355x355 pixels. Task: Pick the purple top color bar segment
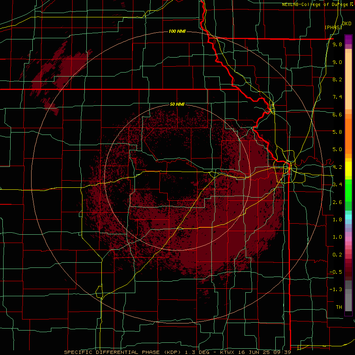(x=348, y=39)
